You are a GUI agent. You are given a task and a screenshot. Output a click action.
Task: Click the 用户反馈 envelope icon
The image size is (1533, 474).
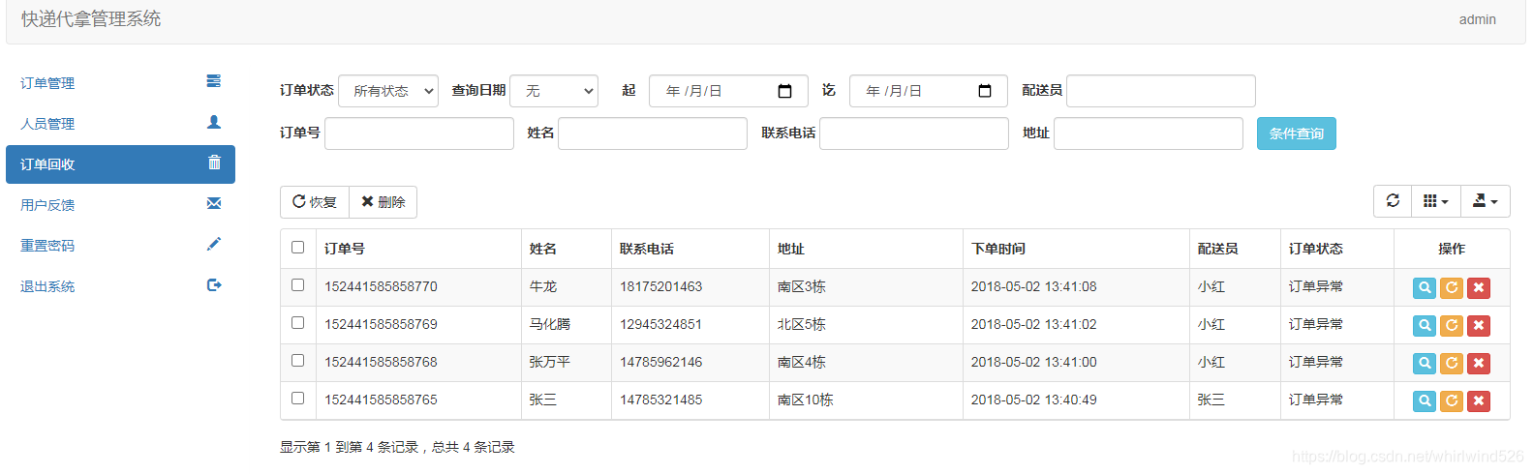[214, 203]
